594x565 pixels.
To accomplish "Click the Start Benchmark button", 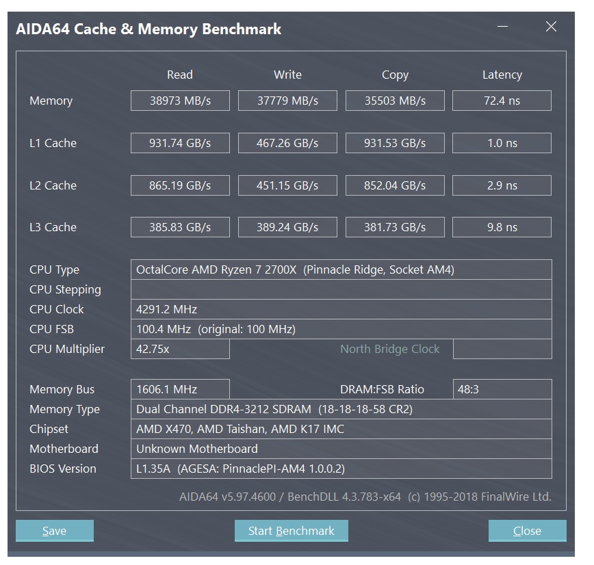I will point(291,531).
